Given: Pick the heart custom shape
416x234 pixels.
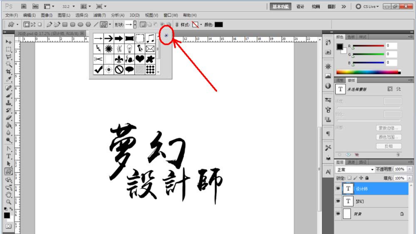Looking at the screenshot, I should point(140,59).
